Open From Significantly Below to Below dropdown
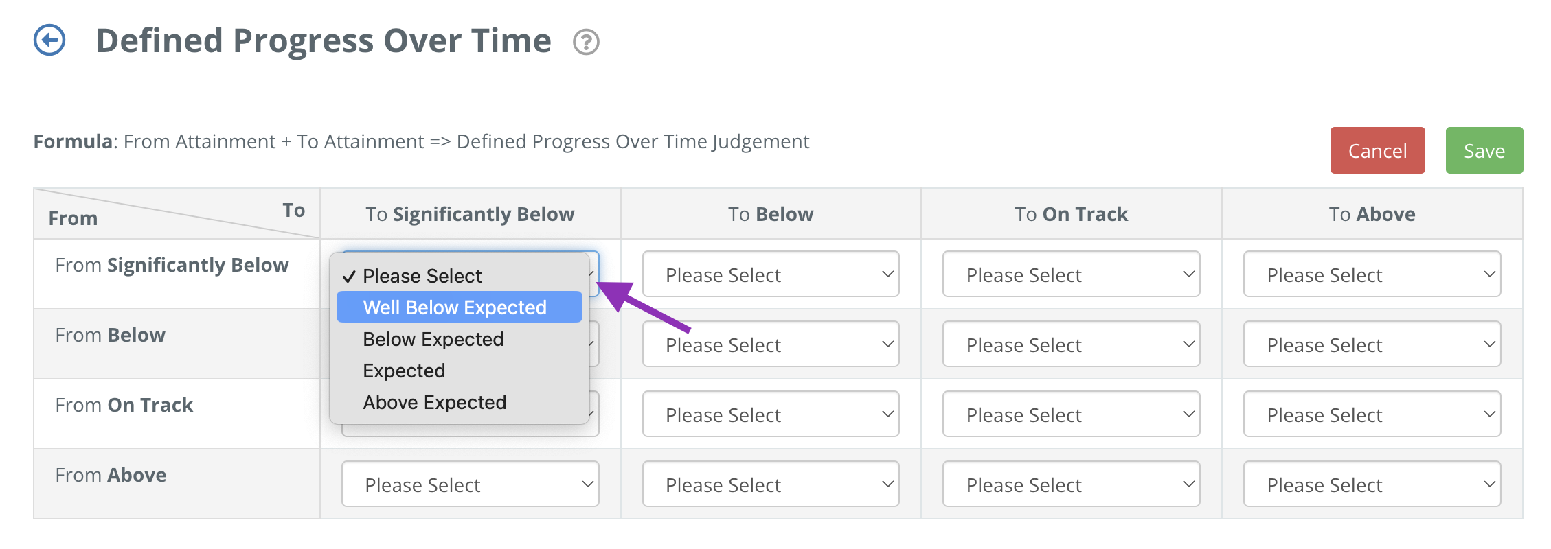This screenshot has width=1551, height=549. pyautogui.click(x=771, y=274)
